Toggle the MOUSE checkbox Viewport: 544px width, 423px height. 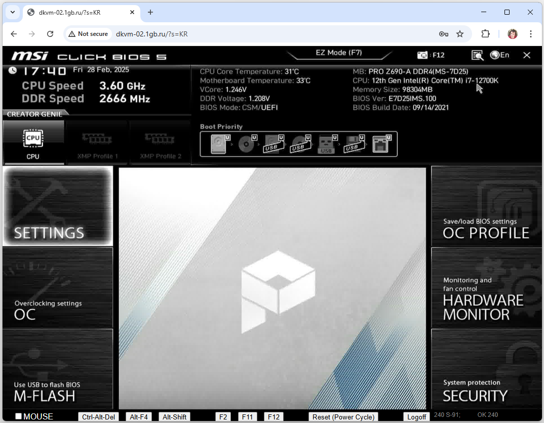(x=19, y=416)
